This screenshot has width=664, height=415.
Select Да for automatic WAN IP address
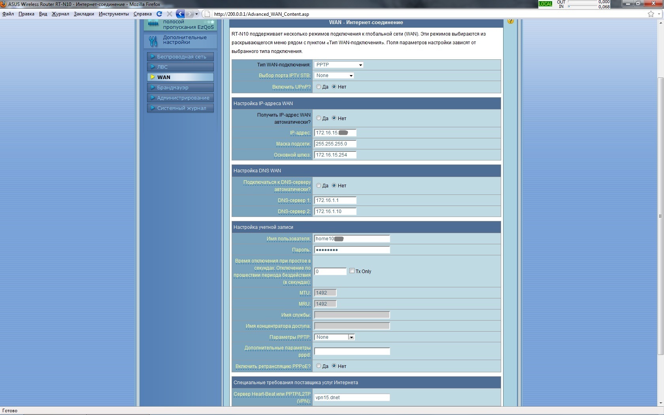pyautogui.click(x=319, y=118)
